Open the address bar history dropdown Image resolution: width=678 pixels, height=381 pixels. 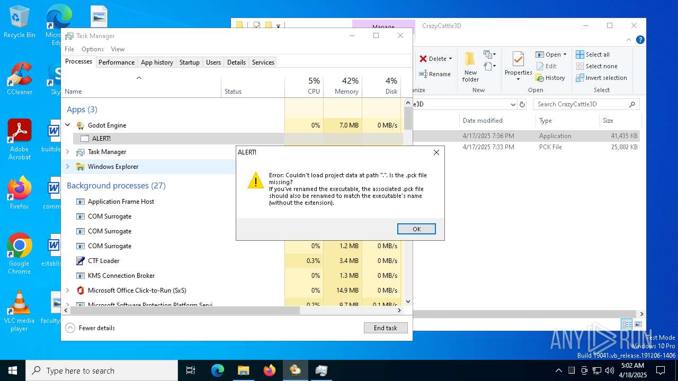point(513,105)
